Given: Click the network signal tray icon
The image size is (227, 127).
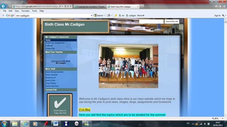Looking at the screenshot, I should point(201,124).
